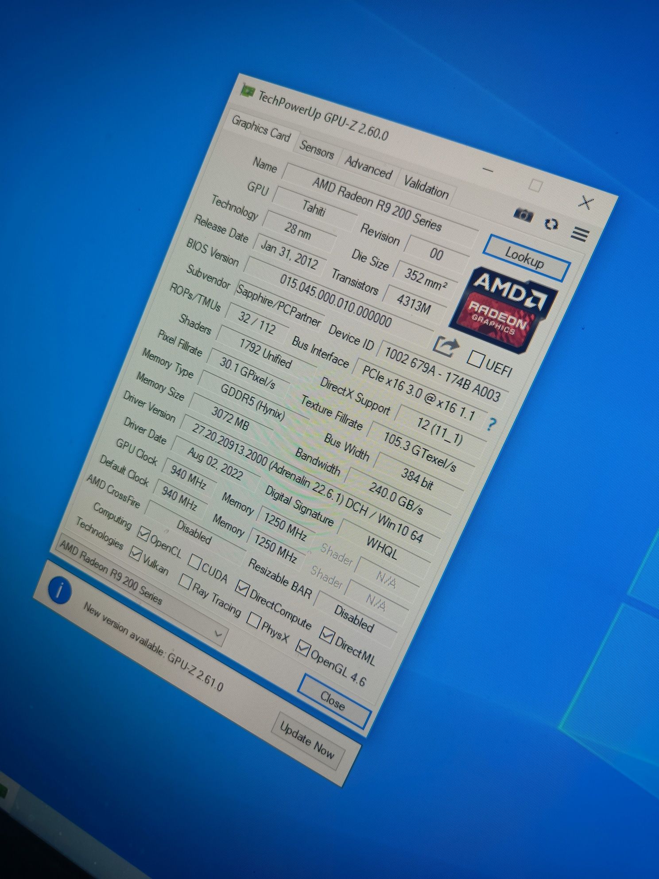Click the blue info icon in update notice
The height and width of the screenshot is (879, 659).
click(59, 590)
